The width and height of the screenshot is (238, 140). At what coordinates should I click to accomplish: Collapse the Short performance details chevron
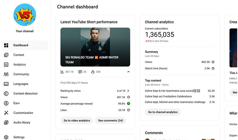click(128, 72)
